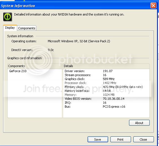Select the 64-bit memory interface value
159x146 pixels.
coord(107,91)
